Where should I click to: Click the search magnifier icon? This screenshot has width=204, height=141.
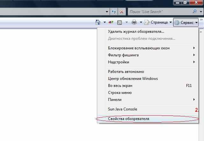195,11
